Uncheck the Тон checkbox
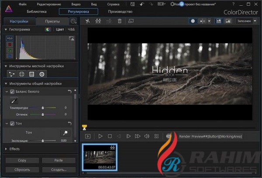This screenshot has height=178, width=262. [12, 123]
